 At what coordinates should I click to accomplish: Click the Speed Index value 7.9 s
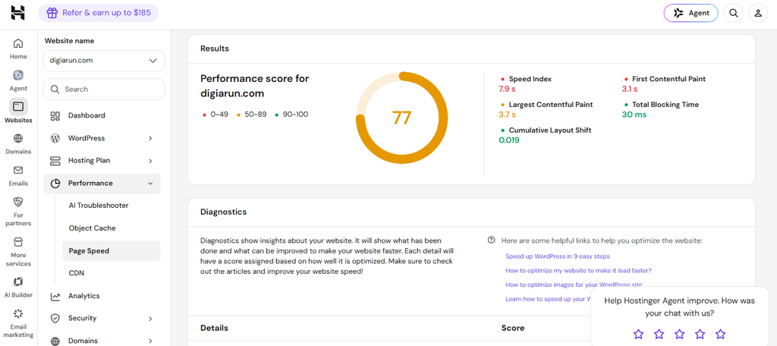pos(506,90)
